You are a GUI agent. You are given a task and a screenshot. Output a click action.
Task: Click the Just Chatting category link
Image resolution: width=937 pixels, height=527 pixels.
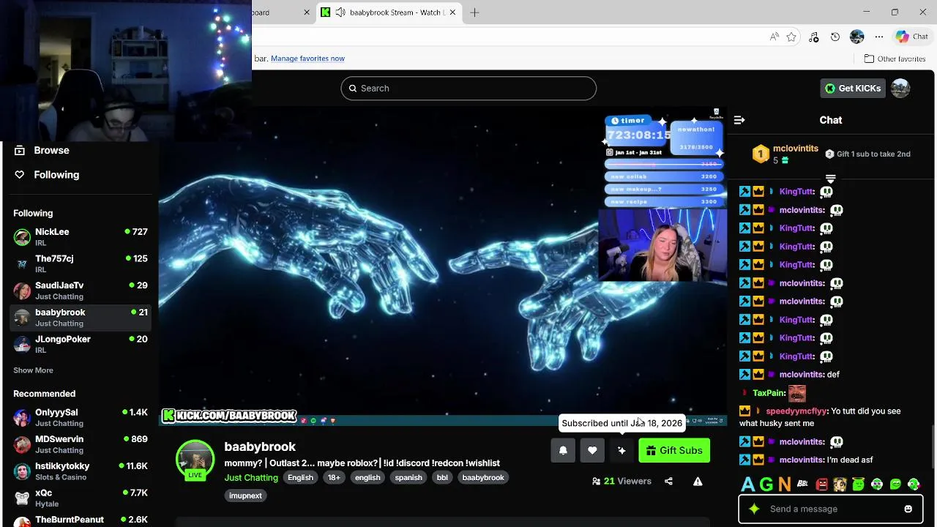pyautogui.click(x=251, y=477)
